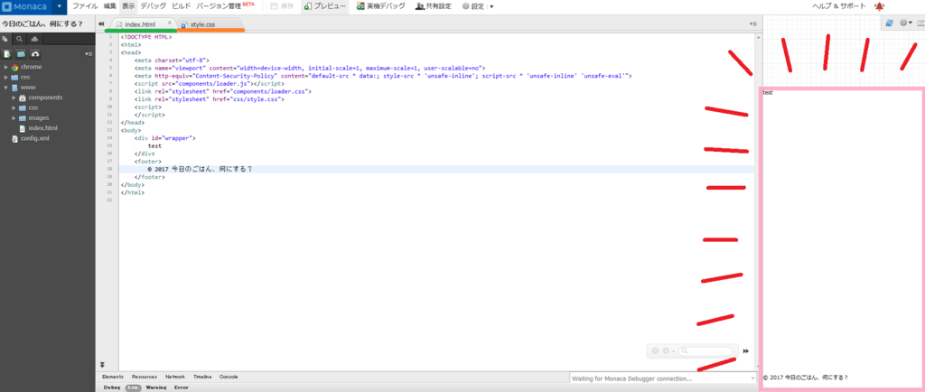This screenshot has width=925, height=392.
Task: Open the project panel options dropdown
Action: tap(89, 53)
